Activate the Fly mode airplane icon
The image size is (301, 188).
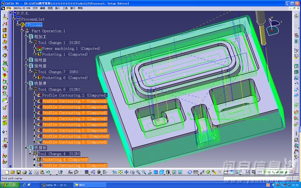coord(115,172)
